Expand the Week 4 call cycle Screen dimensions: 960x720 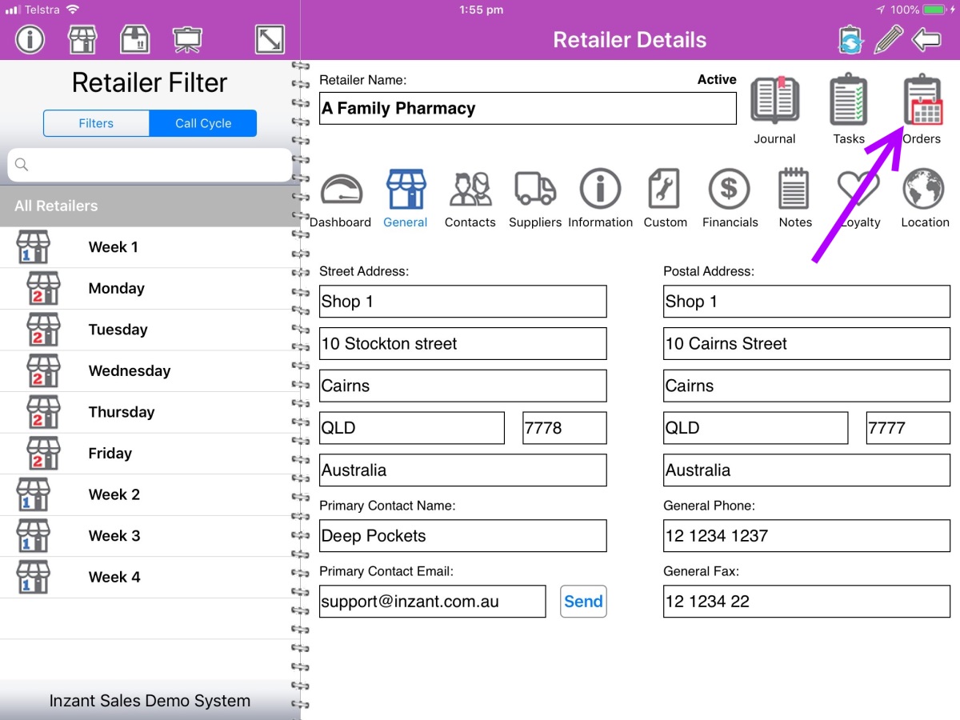tap(114, 577)
